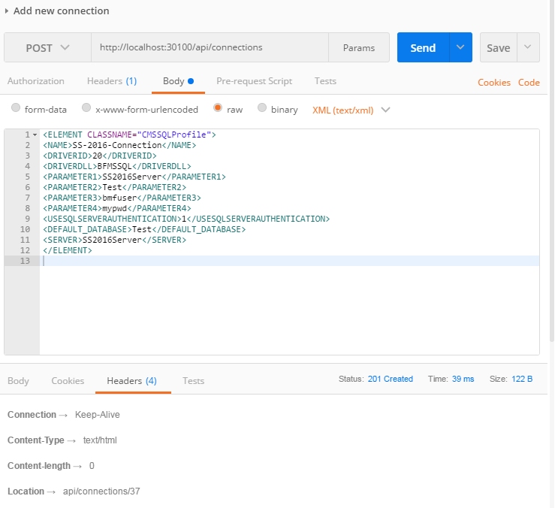555x508 pixels.
Task: Open the Pre-request Script tab
Action: [x=254, y=81]
